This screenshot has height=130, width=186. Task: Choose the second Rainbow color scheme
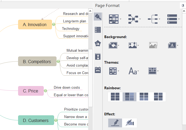130,97
